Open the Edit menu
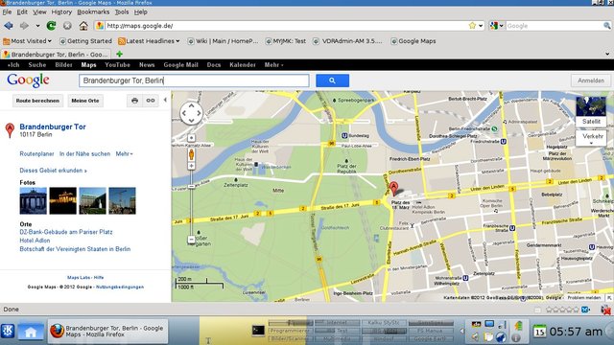This screenshot has height=345, width=614. [x=22, y=12]
